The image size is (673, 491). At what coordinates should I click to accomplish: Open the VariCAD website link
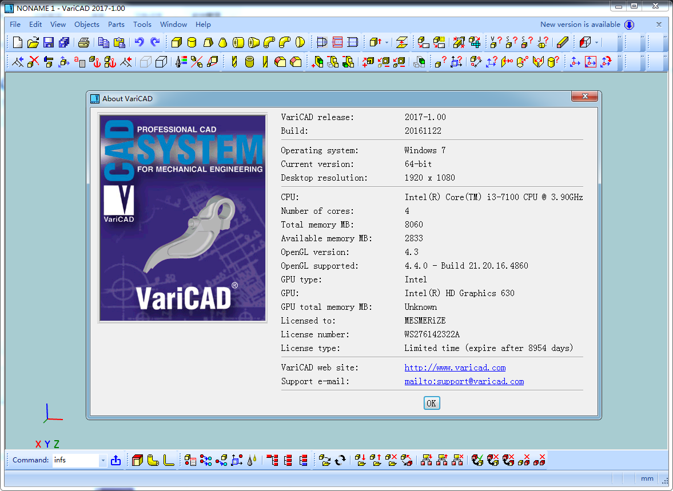pos(455,368)
